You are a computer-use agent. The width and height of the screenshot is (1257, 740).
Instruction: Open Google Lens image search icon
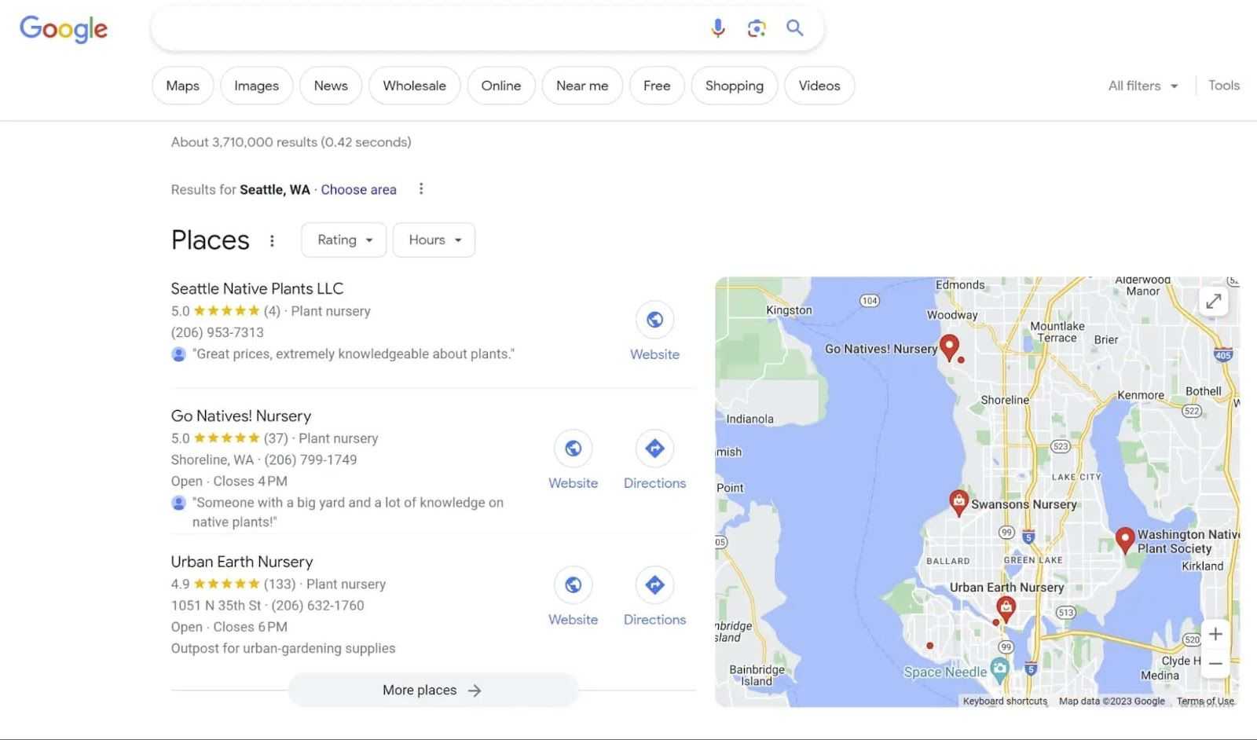click(x=757, y=29)
